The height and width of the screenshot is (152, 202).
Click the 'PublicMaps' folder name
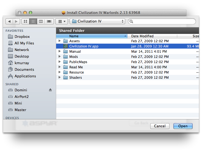[78, 62]
